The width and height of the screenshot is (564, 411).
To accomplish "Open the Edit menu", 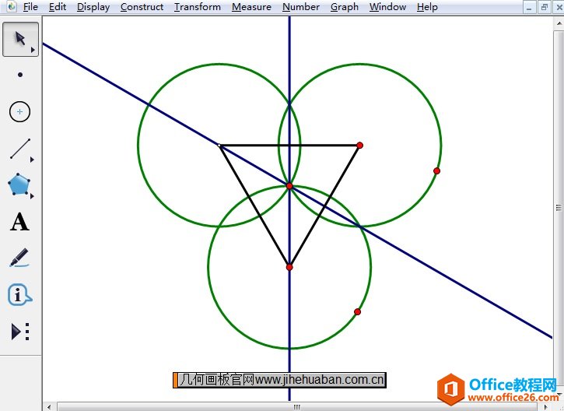I will 58,7.
